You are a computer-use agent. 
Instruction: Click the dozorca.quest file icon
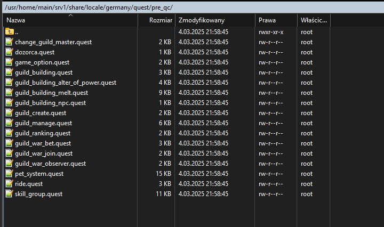[x=9, y=52]
